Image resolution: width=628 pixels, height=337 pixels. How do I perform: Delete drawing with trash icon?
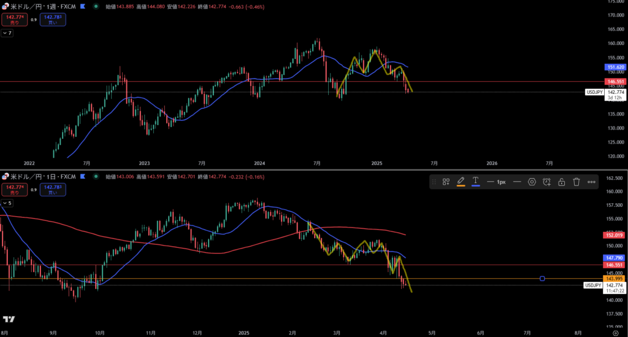click(x=576, y=182)
